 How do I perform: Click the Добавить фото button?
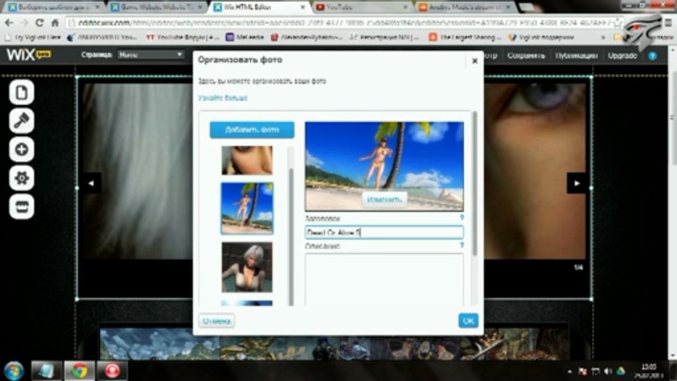[252, 130]
